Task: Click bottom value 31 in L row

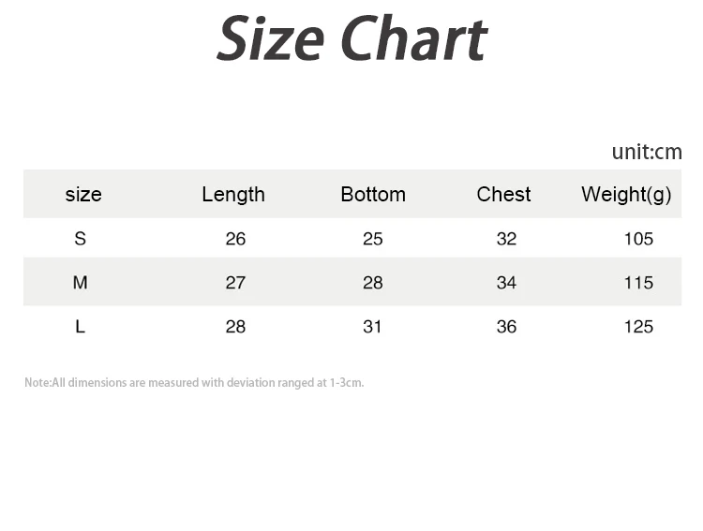Action: 373,327
